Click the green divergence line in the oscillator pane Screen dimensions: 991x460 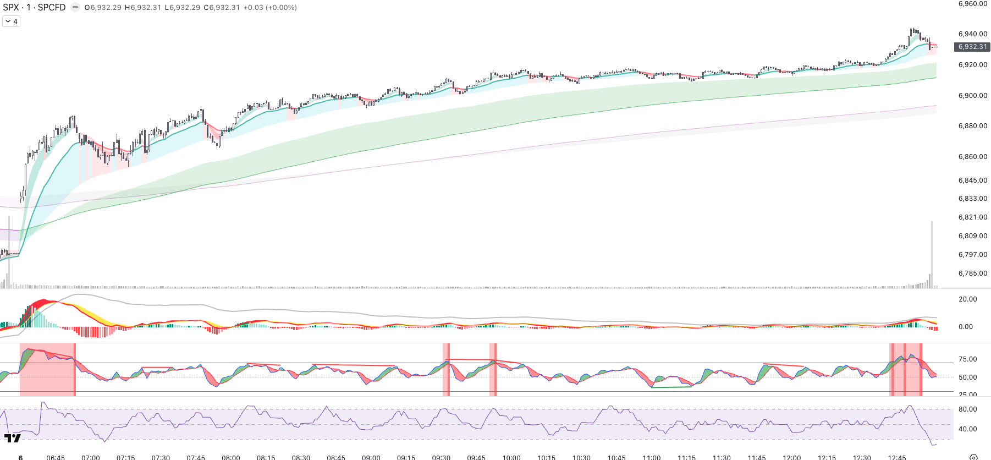(671, 387)
